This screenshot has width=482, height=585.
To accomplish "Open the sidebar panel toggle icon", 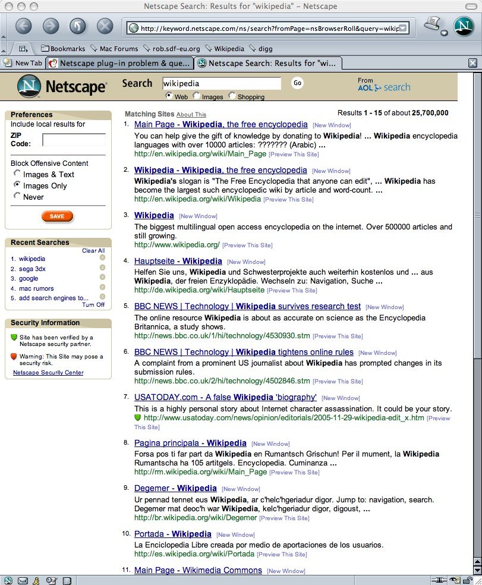I will click(23, 49).
